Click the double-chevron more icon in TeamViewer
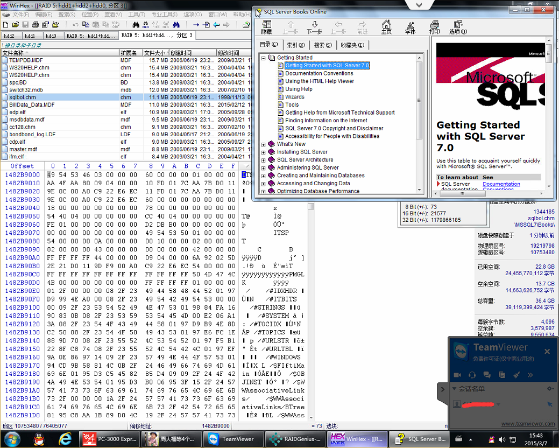559x448 pixels. (x=530, y=375)
